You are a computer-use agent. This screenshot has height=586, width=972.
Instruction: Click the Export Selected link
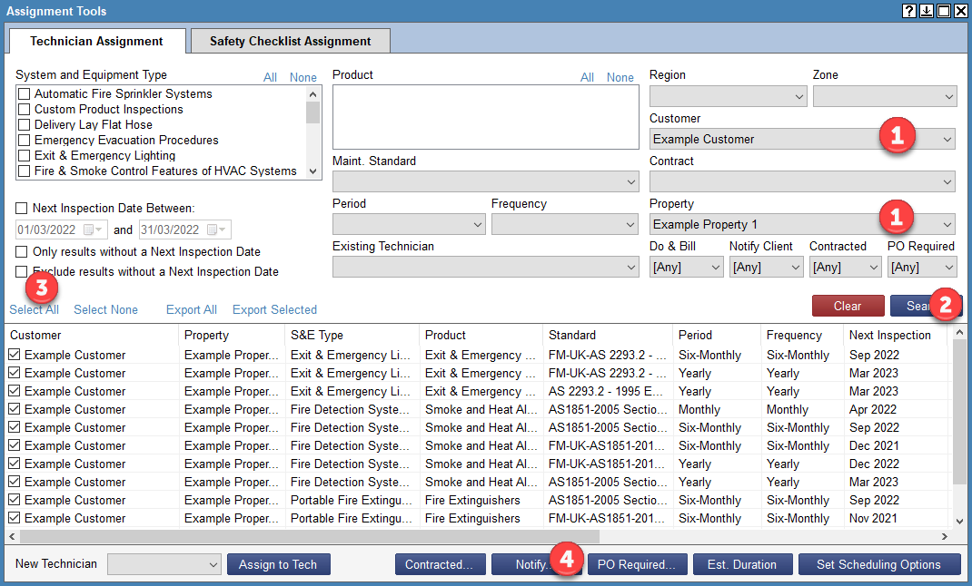(274, 308)
